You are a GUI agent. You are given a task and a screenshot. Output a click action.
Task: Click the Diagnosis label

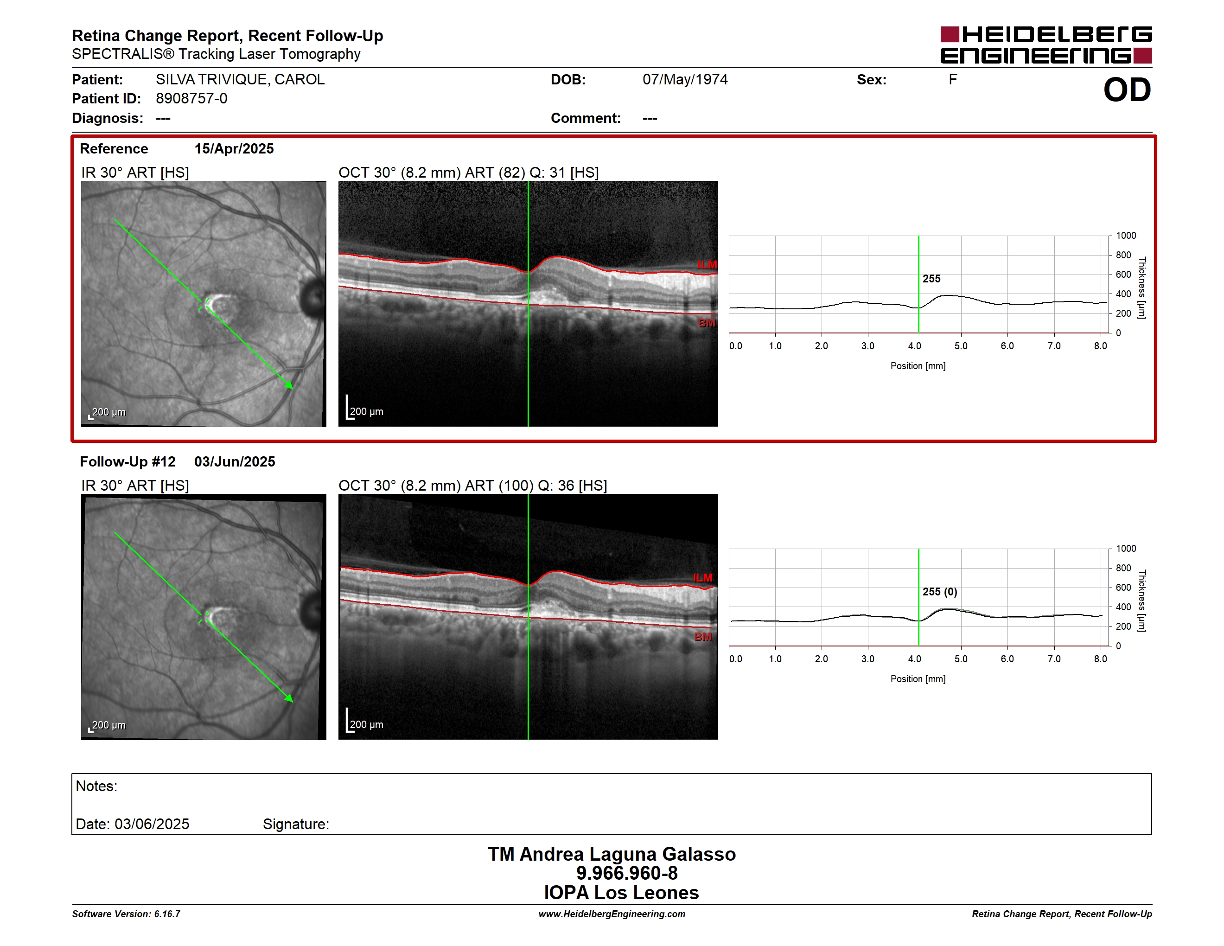tap(108, 118)
